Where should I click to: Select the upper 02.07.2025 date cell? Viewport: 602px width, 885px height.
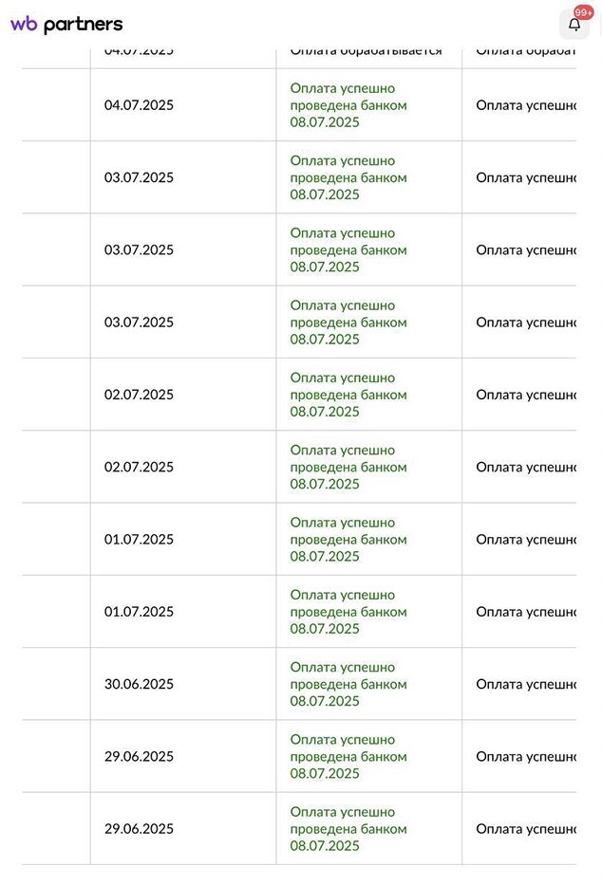click(139, 395)
